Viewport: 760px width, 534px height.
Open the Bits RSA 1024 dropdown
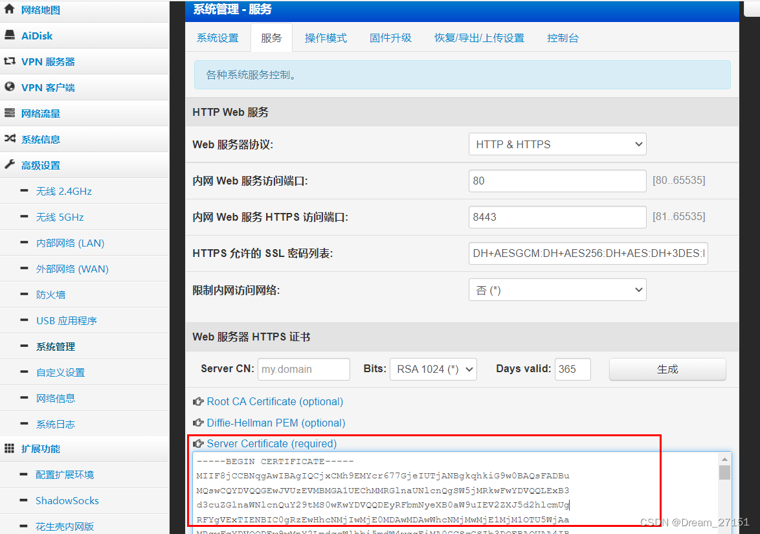(433, 369)
